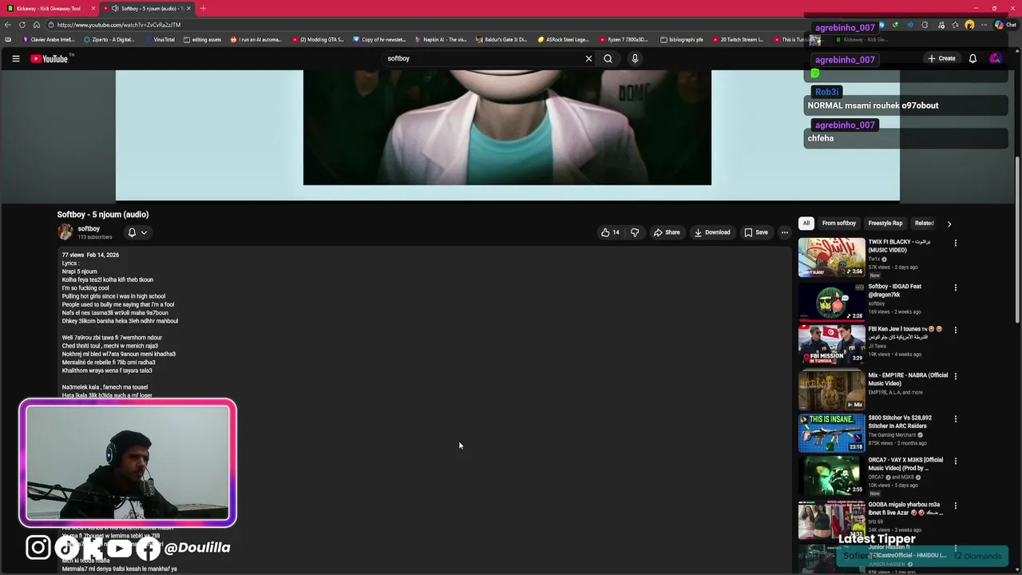Open the 'VirusTotal' bookmark
Image resolution: width=1022 pixels, height=575 pixels.
160,39
